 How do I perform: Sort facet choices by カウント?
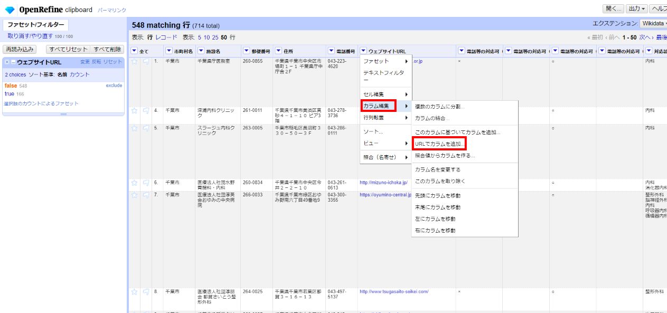pos(80,75)
